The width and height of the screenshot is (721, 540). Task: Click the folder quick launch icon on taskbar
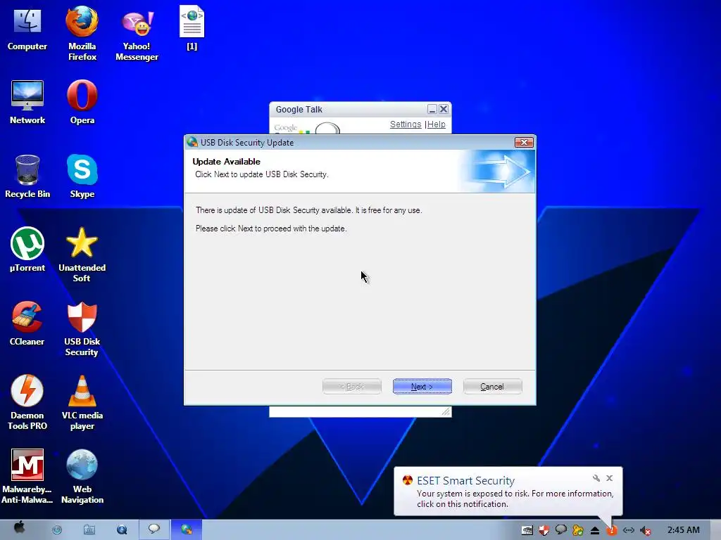click(89, 530)
